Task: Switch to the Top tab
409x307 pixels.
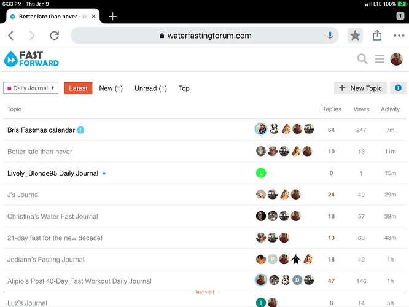Action: point(184,88)
